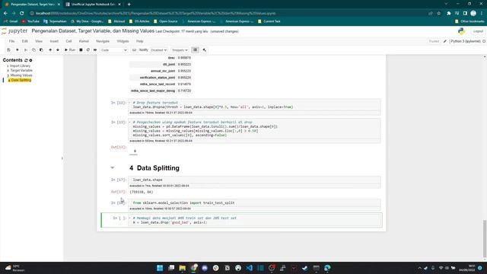The width and height of the screenshot is (487, 274).
Task: Click the Jupyter logo
Action: tap(14, 31)
